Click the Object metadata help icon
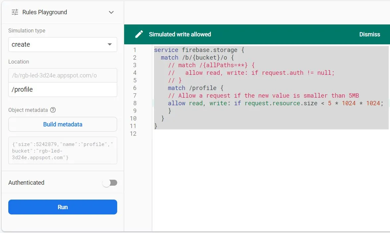 click(53, 110)
